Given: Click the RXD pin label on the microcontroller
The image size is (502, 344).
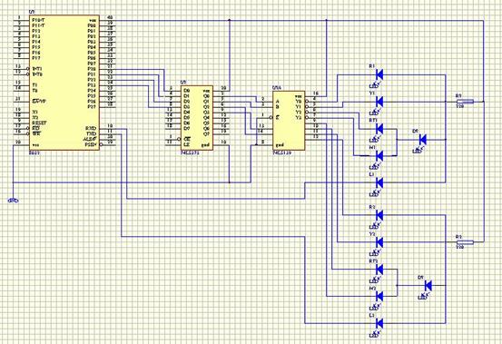Looking at the screenshot, I should tap(90, 129).
